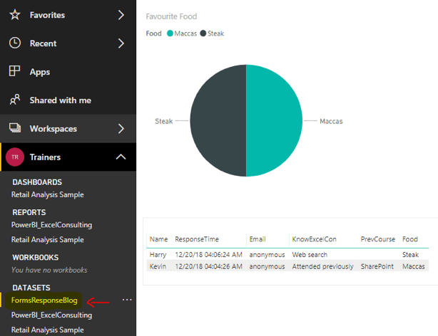The width and height of the screenshot is (438, 336).
Task: Click the SharePoint cell
Action: click(377, 266)
